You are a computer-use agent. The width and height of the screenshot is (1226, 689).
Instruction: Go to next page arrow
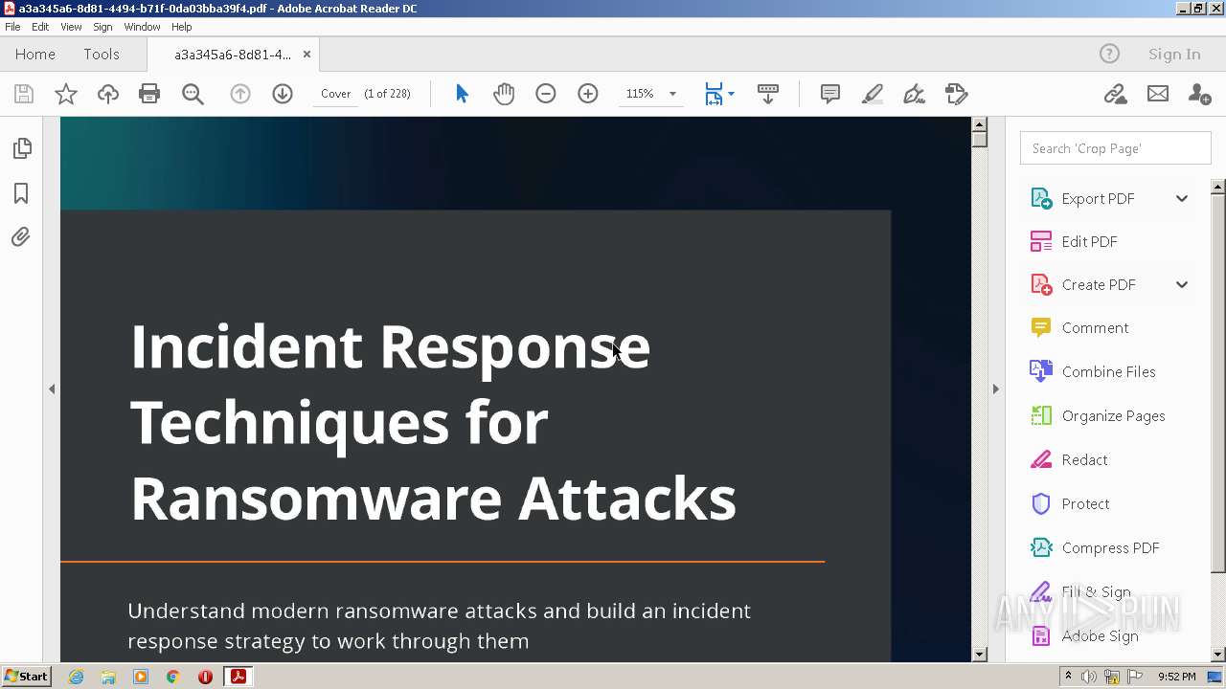283,94
